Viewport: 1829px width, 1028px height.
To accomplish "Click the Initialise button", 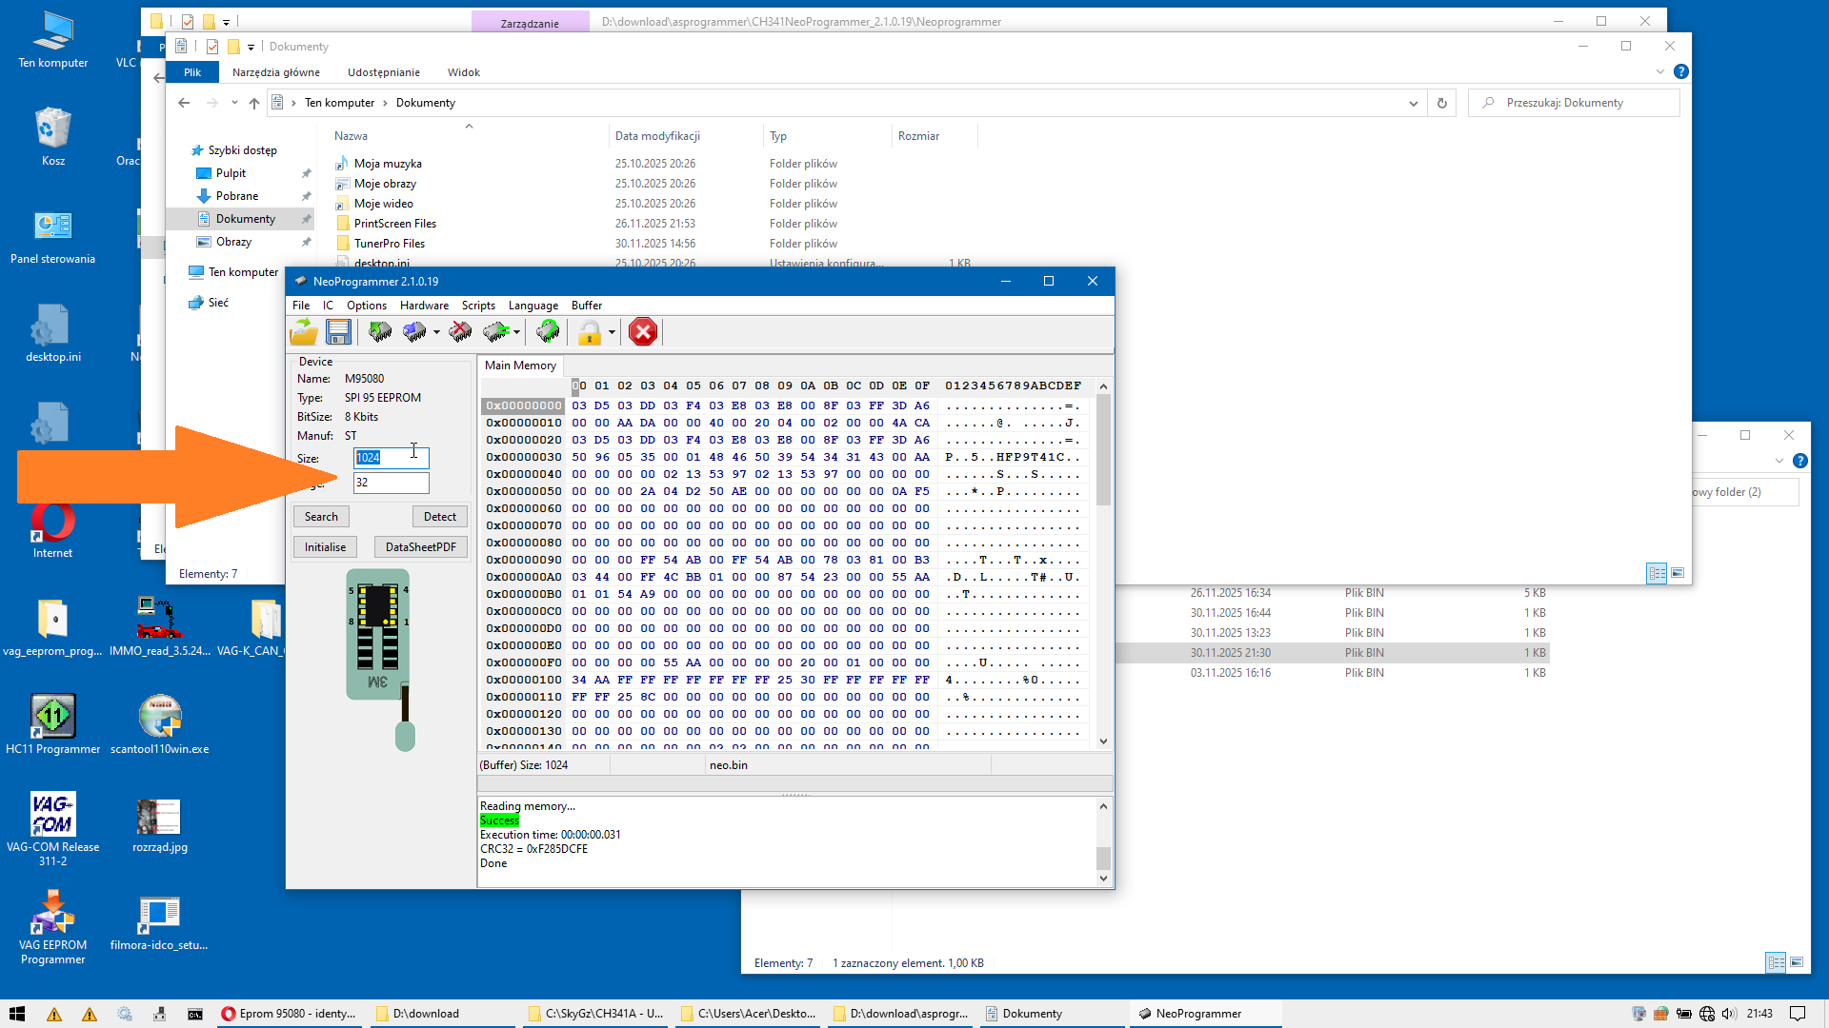I will (x=325, y=547).
